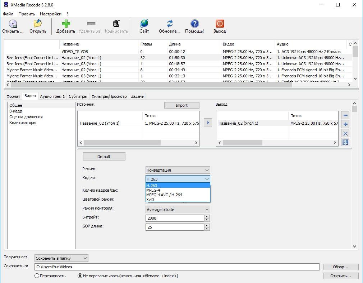Viewport: 363px width, 283px height.
Task: Open help with the question mark icon
Action: tap(194, 24)
